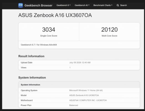The image size is (145, 111).
Task: Select the page title ASUS Zenbook A16 UX3607OA
Action: (55, 15)
